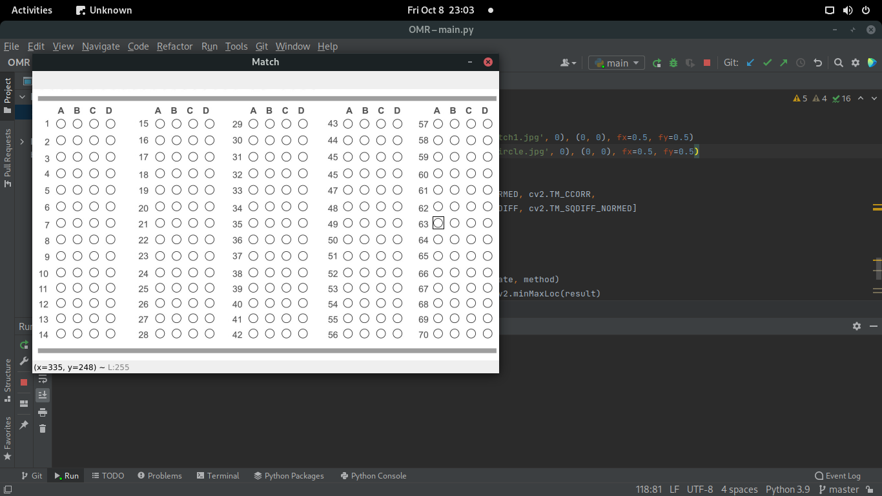Open the Refactor menu
The height and width of the screenshot is (496, 882).
174,46
